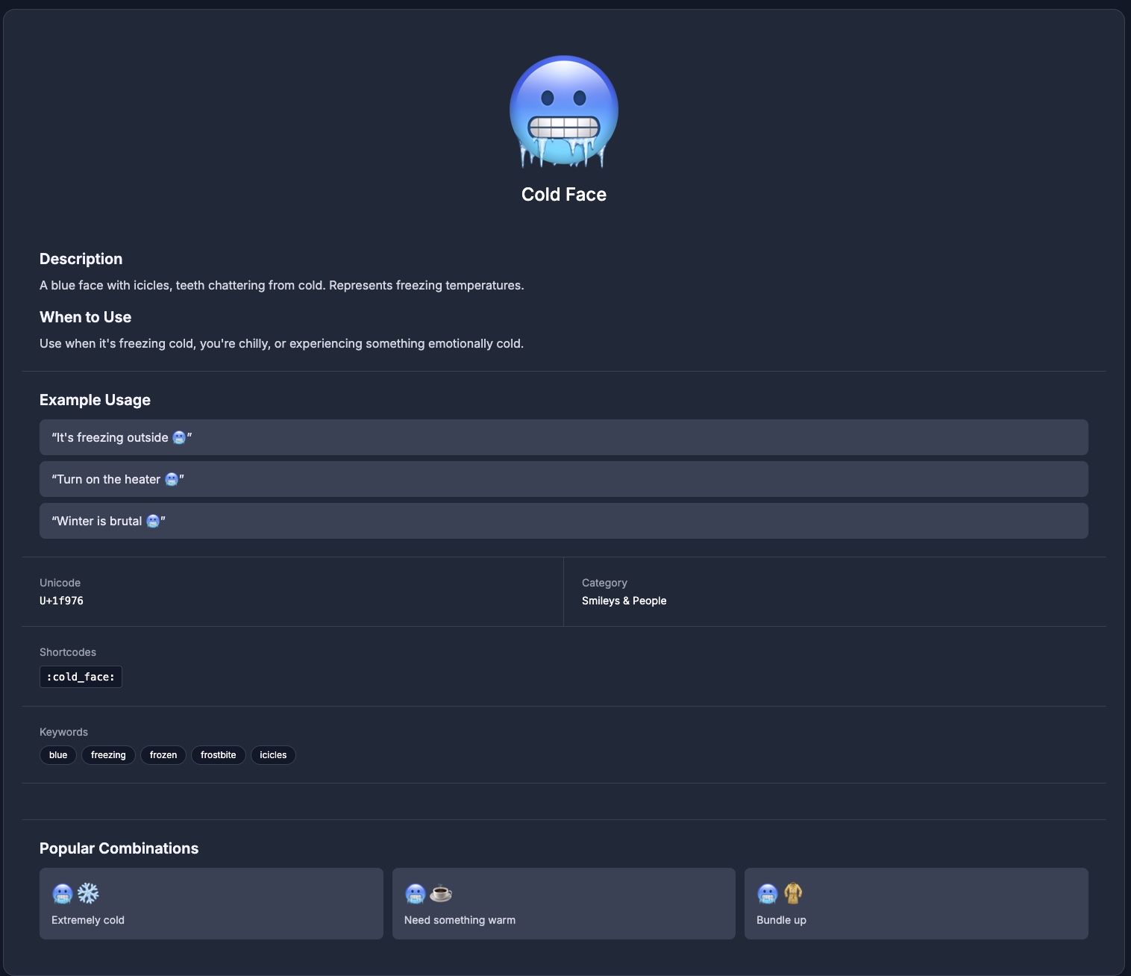
Task: Select the blue keyword tag
Action: (x=57, y=755)
